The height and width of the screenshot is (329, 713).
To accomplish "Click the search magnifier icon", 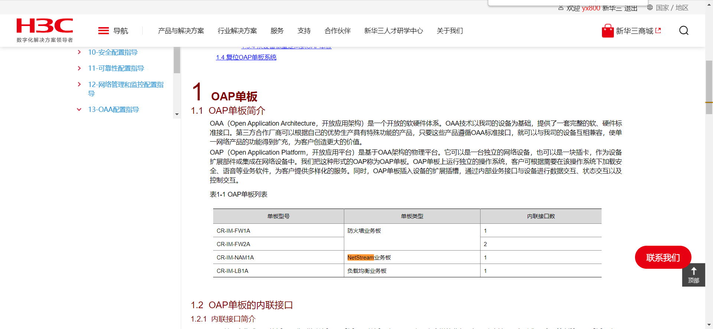I will coord(684,30).
